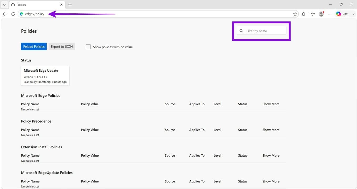Screen dimensions: 357x189
Task: Click the Edge logo in the address bar
Action: (22, 14)
